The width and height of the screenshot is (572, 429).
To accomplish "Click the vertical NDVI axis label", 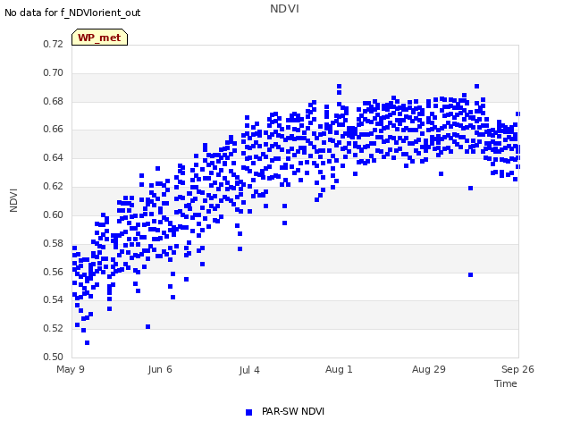I will point(13,200).
